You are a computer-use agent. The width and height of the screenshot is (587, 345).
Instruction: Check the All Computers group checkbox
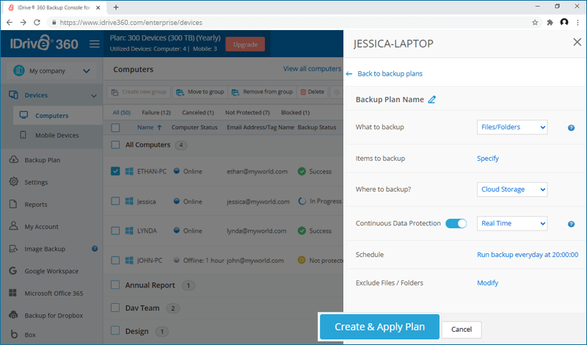pos(115,145)
